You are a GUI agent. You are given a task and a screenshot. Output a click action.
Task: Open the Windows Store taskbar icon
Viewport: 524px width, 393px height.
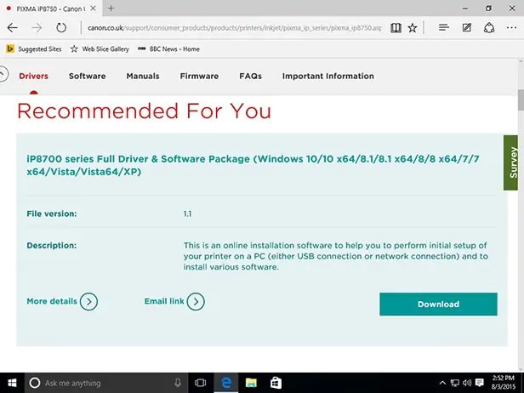point(276,383)
